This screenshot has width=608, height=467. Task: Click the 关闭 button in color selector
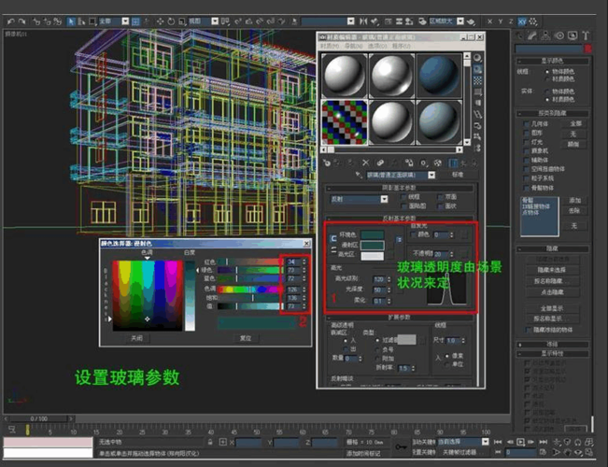pyautogui.click(x=136, y=338)
